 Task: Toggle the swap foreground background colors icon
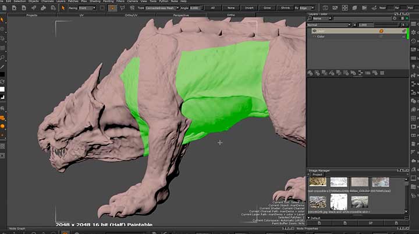click(x=2, y=82)
